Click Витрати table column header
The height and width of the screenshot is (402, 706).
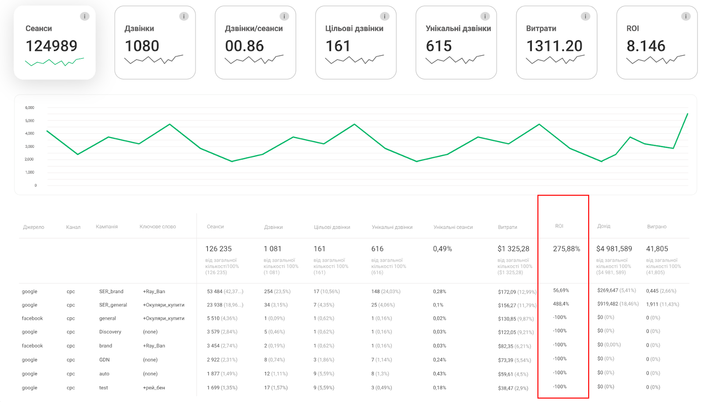tap(507, 227)
